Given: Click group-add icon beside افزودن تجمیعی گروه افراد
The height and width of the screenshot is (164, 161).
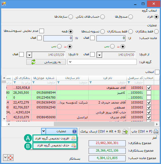Looking at the screenshot, I should pyautogui.click(x=74, y=138).
